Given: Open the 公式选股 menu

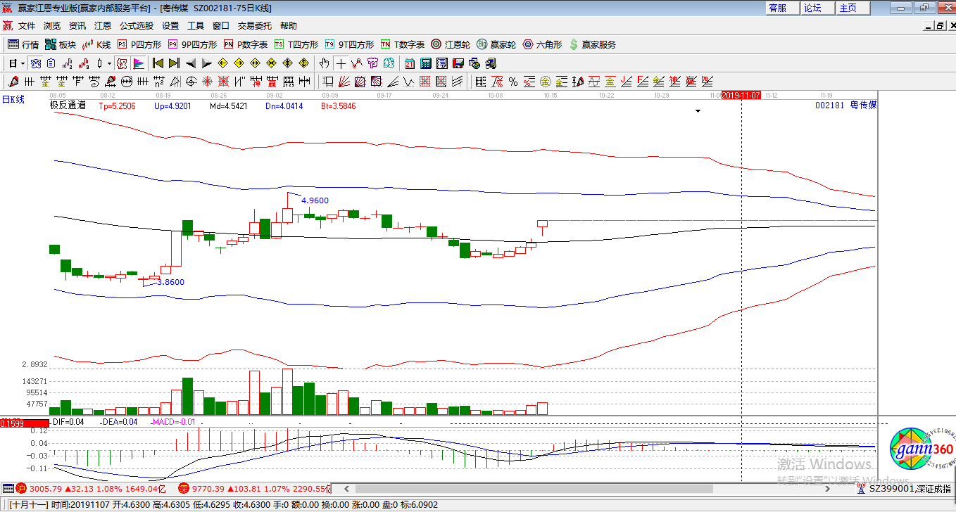Looking at the screenshot, I should coord(137,25).
